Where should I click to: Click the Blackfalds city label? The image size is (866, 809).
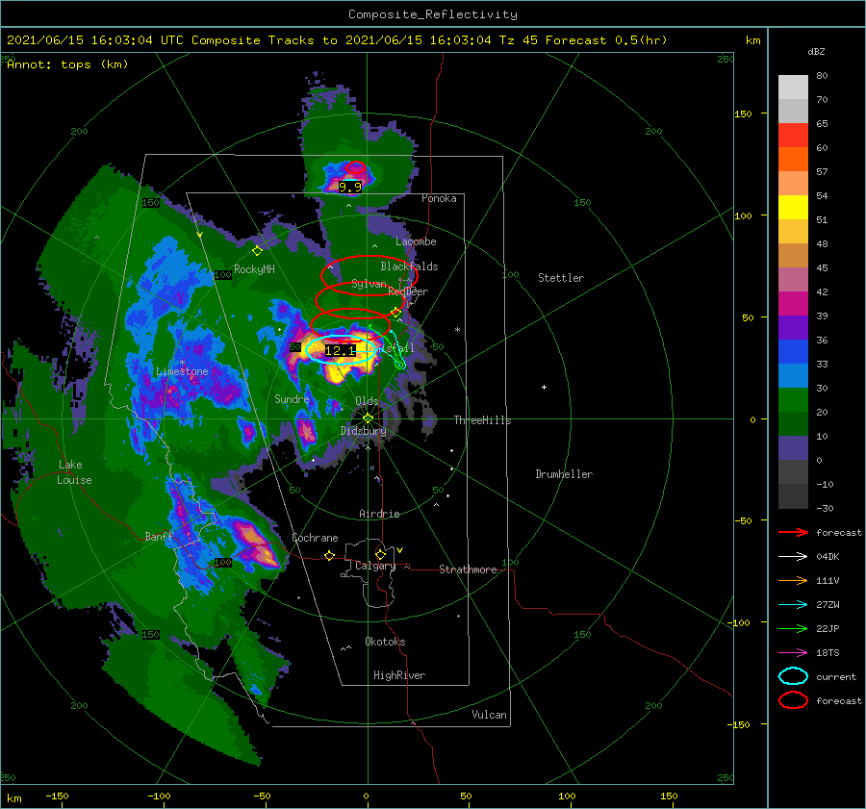click(x=409, y=266)
